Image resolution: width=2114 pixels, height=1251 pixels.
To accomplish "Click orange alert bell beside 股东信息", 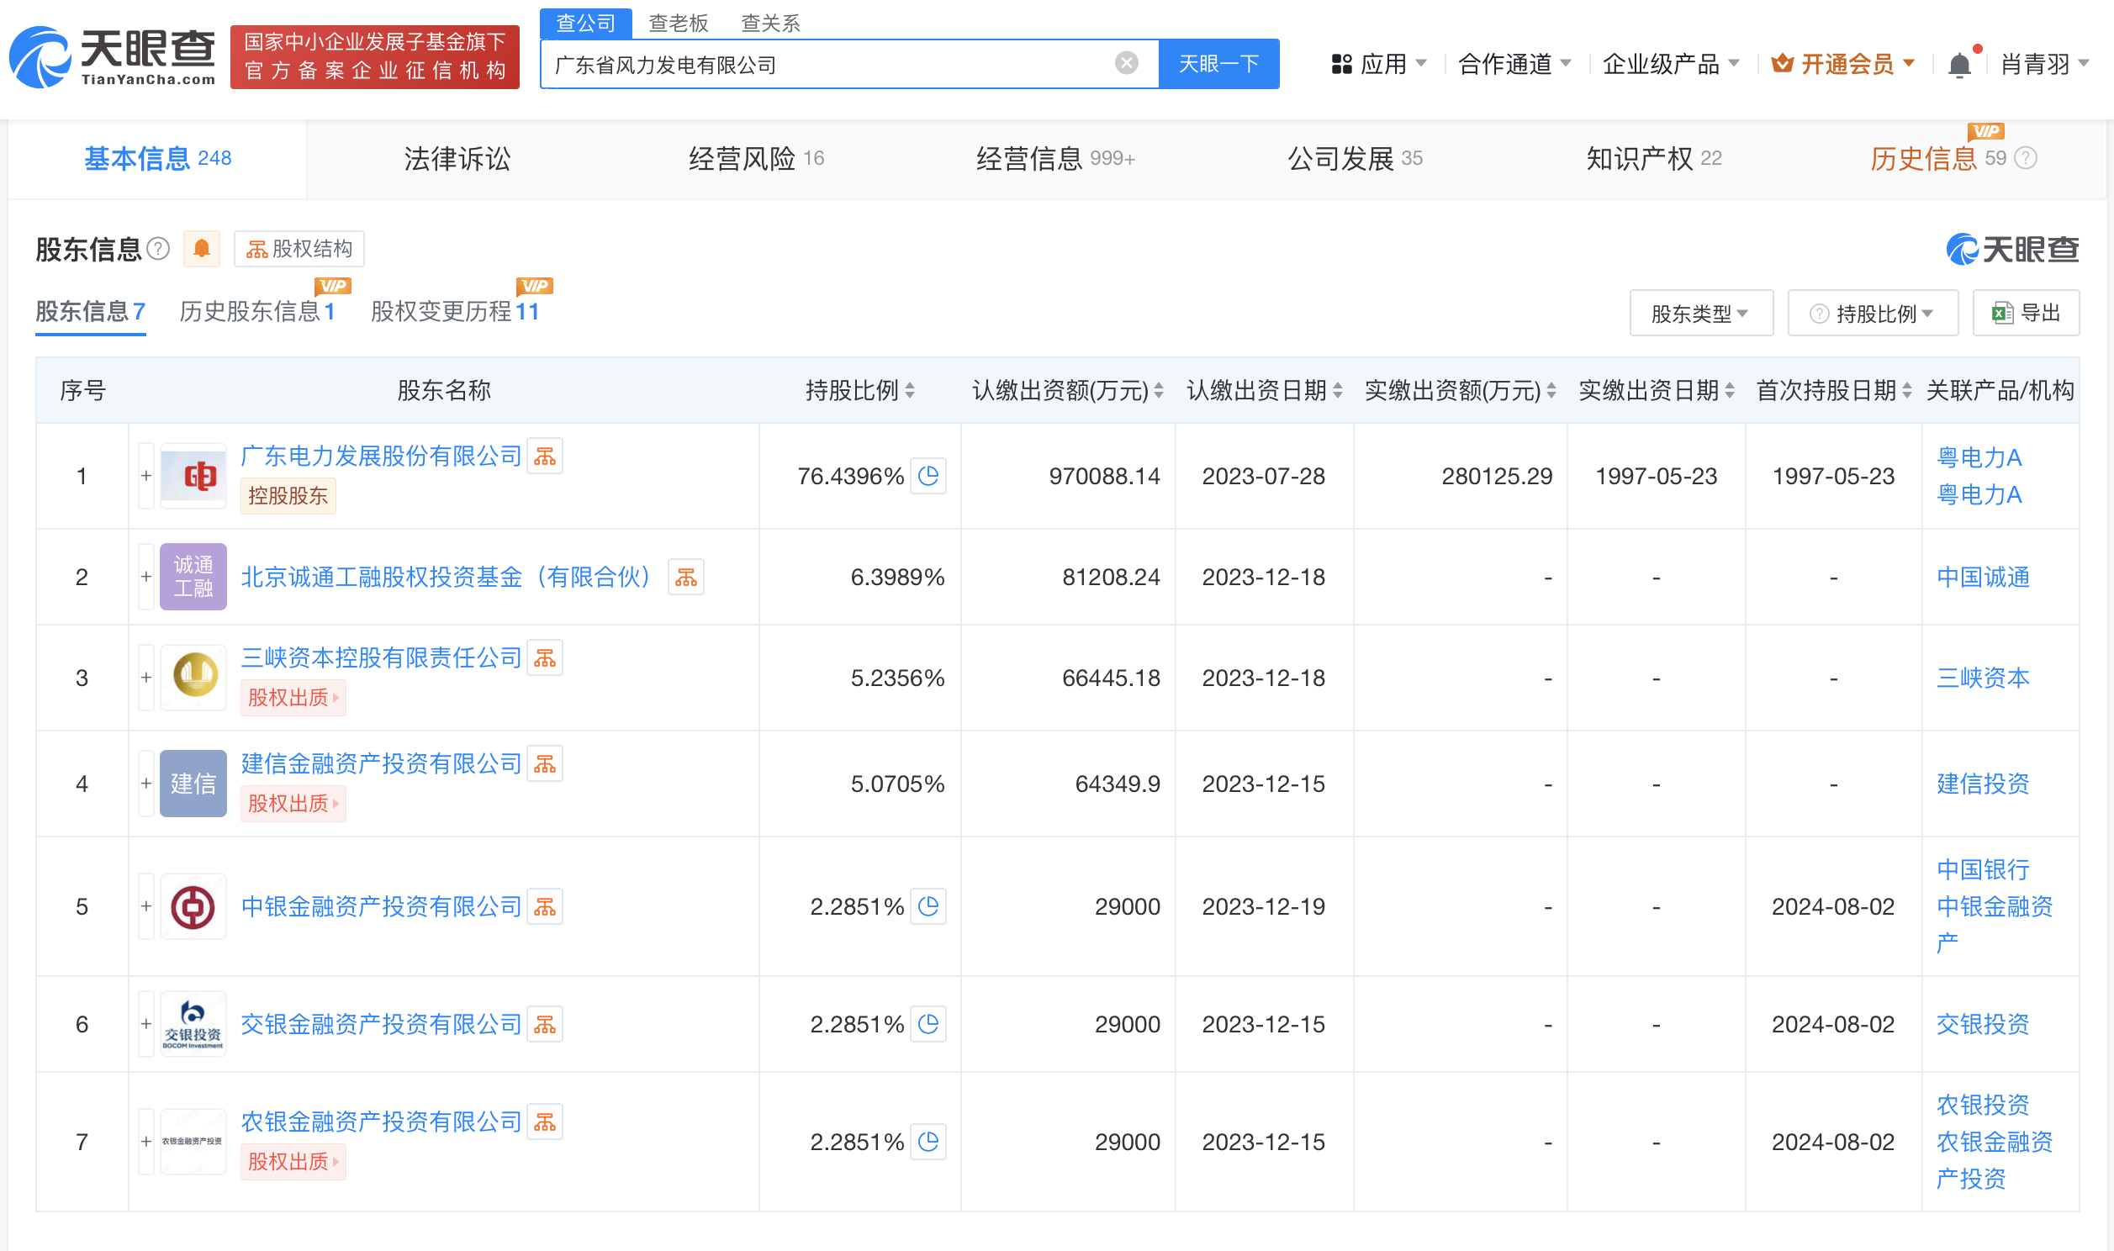I will (202, 249).
